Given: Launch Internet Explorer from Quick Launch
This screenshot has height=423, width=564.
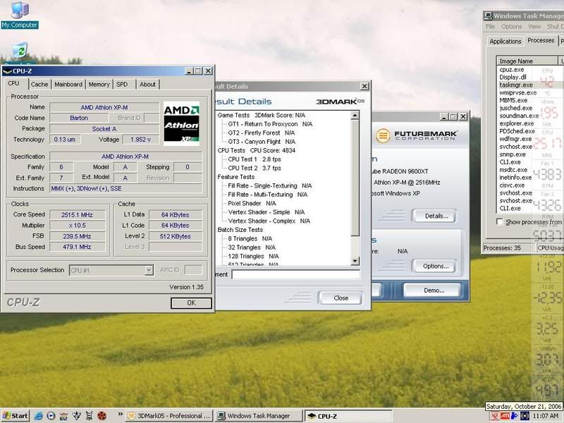Looking at the screenshot, I should [x=38, y=416].
